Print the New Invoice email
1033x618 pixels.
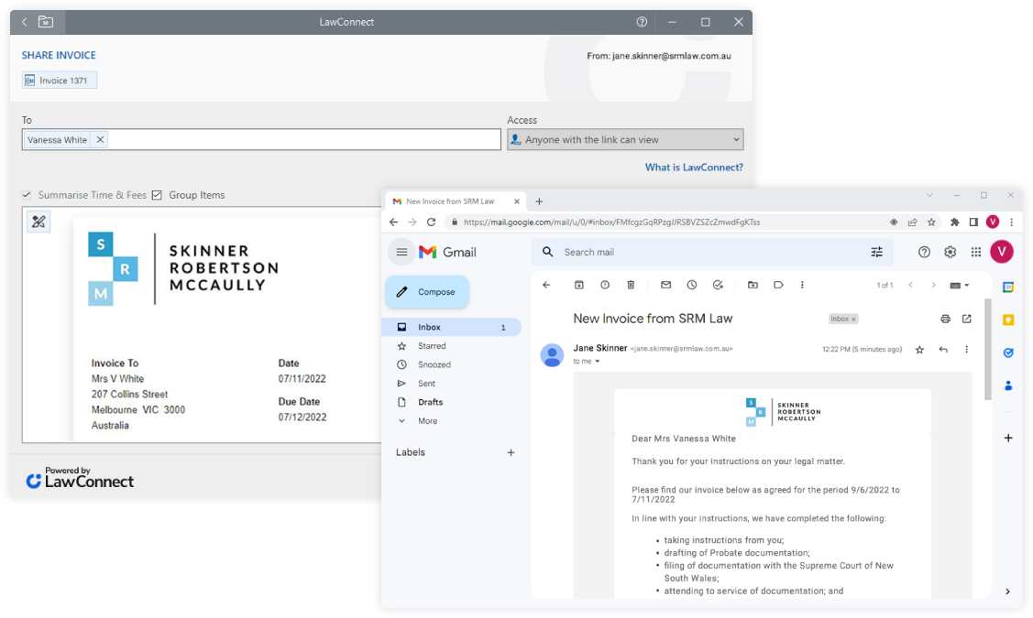(946, 319)
